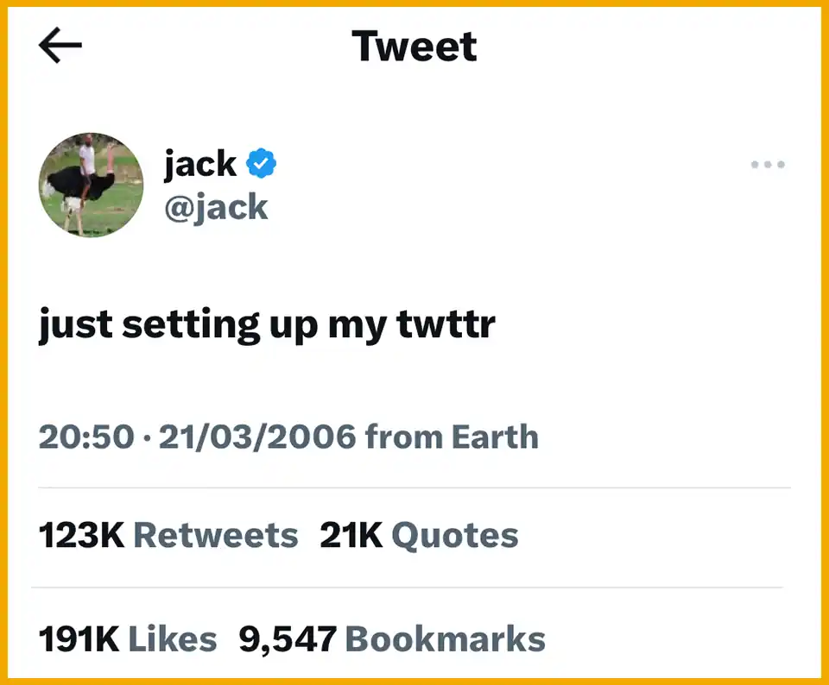Click the word "just" starting the tweet
The image size is (829, 685).
[76, 324]
